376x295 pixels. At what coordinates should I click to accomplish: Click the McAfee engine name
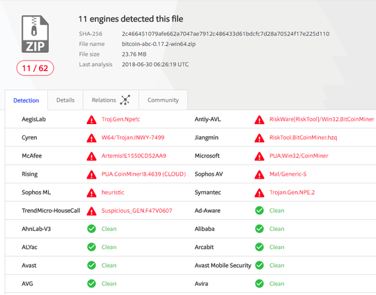click(31, 156)
